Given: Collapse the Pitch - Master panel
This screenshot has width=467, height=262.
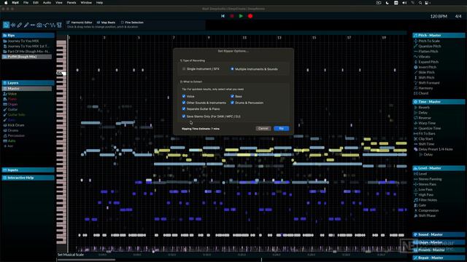Looking at the screenshot, I should pos(439,36).
